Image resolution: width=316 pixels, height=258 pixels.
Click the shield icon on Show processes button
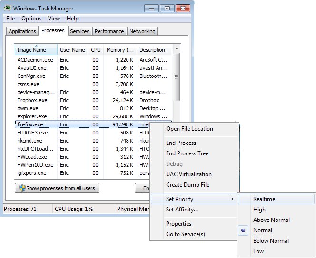click(22, 188)
